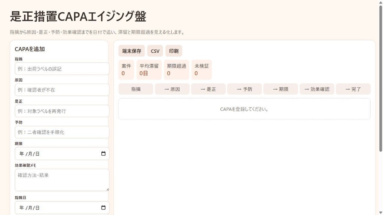Select the → 期限 stage header
The height and width of the screenshot is (215, 383).
(281, 89)
